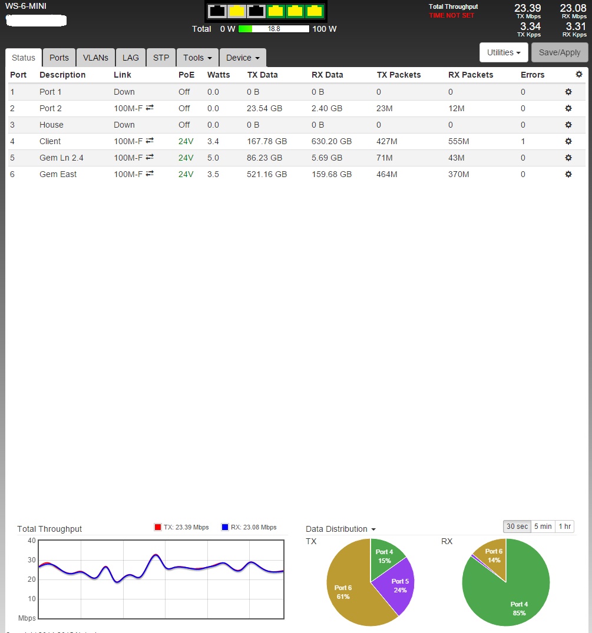Click the gear icon for Port 1 row

[568, 92]
